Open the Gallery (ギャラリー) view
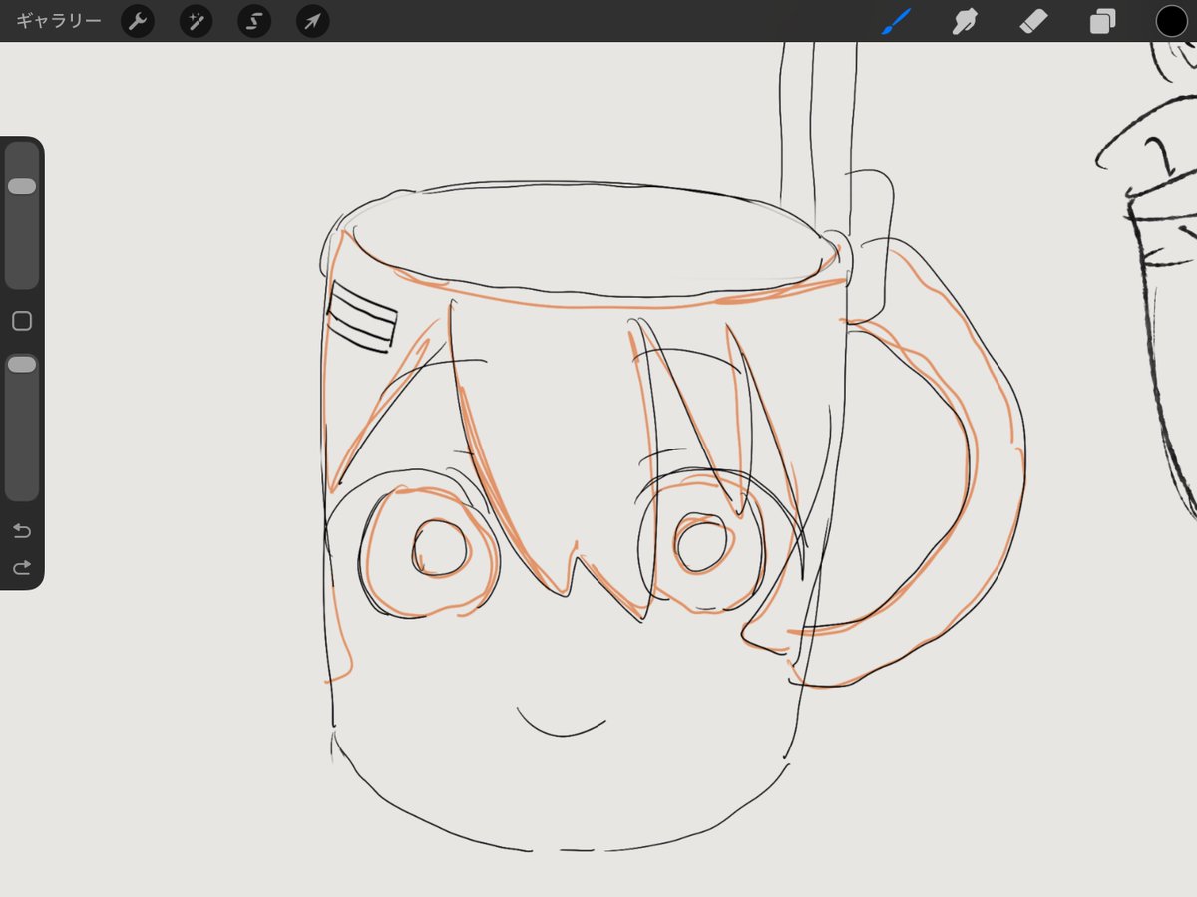The width and height of the screenshot is (1197, 897). (59, 21)
